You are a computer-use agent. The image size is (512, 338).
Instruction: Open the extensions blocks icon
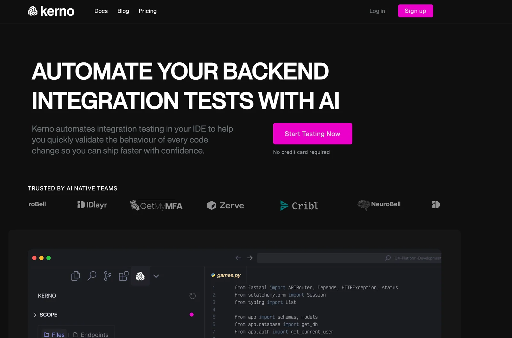[124, 276]
